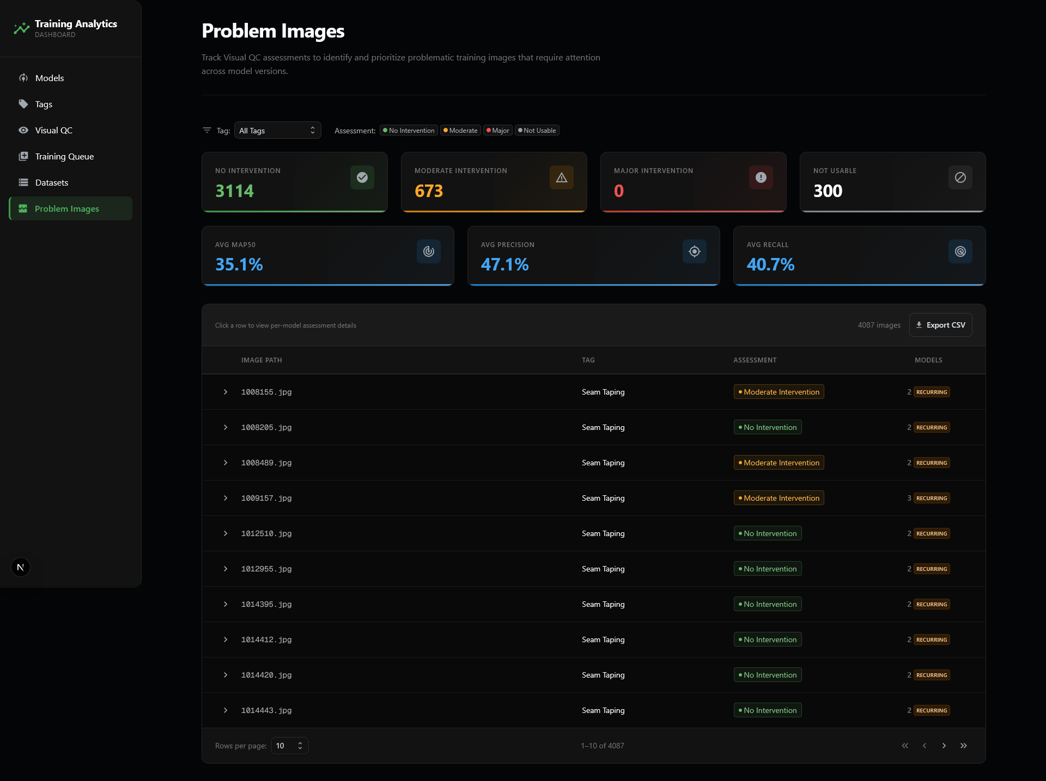This screenshot has width=1046, height=781.
Task: Click No Intervention badge for 1008205.jpg
Action: pos(768,427)
